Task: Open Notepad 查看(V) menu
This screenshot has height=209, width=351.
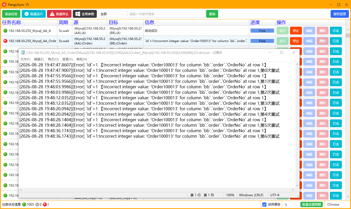Action: point(68,59)
